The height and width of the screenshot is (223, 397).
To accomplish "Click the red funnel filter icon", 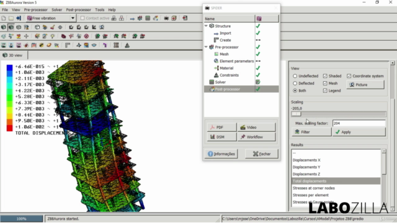I will 71,36.
